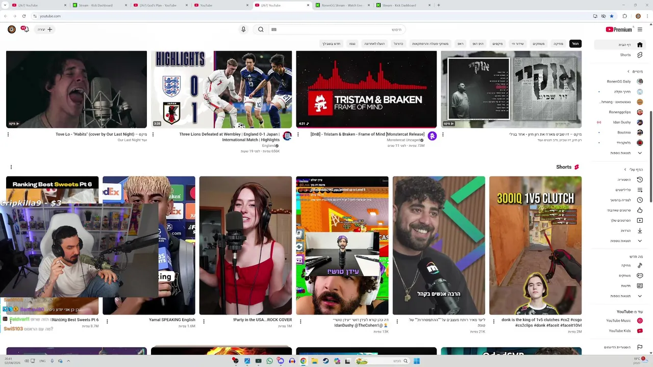Screen dimensions: 653x367
Task: Open Shorts shelf three-dot options menu
Action: point(11,167)
